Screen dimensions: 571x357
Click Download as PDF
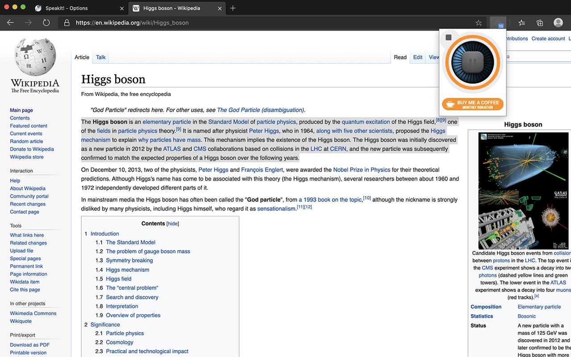[30, 345]
